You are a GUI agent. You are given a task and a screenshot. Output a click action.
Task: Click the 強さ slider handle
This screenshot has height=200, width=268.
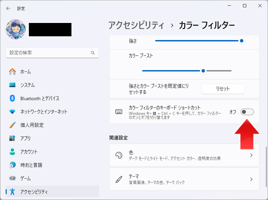coord(241,41)
